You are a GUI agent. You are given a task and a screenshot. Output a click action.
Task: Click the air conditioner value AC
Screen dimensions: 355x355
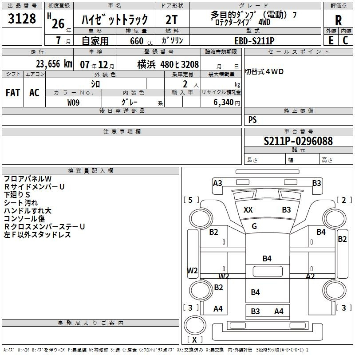point(34,93)
